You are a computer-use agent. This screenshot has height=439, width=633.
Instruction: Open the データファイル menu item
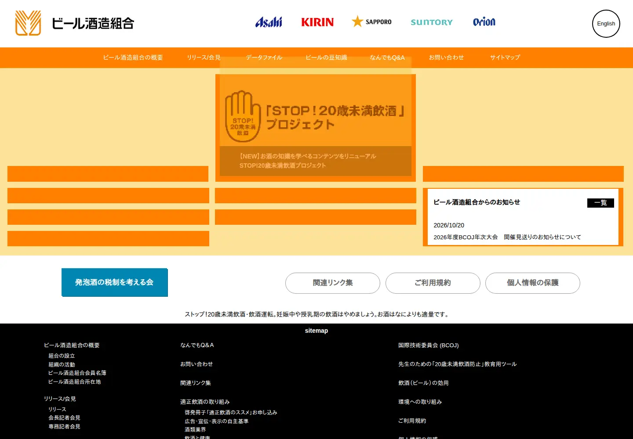click(x=264, y=58)
